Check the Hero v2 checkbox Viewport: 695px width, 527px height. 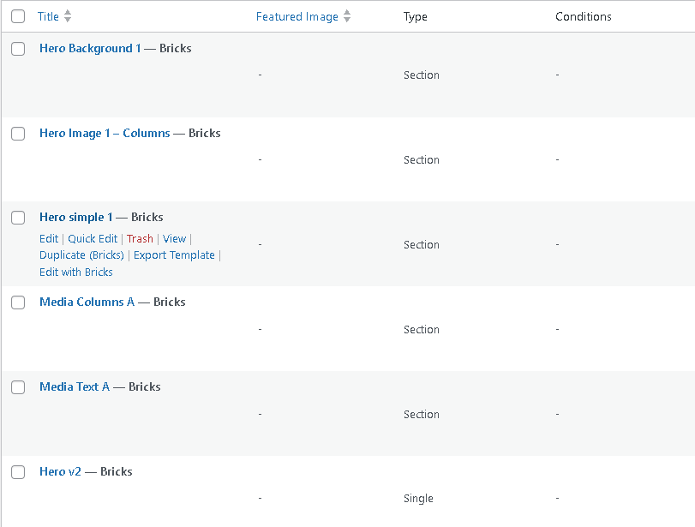(18, 472)
